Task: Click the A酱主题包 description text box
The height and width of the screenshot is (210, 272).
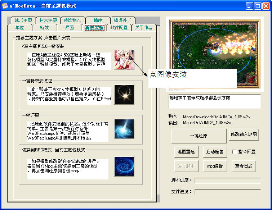Action: (69, 61)
